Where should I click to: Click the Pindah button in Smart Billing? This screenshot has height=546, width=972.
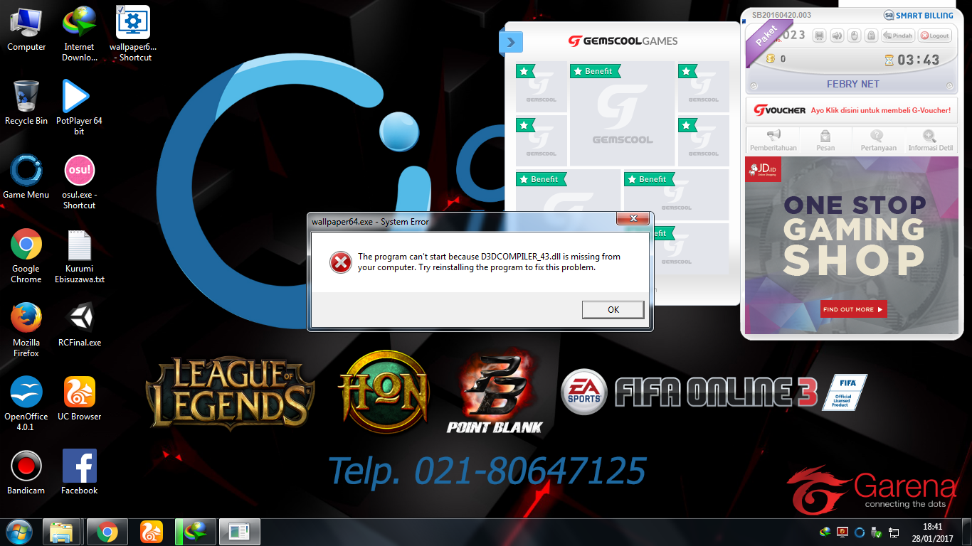point(898,36)
